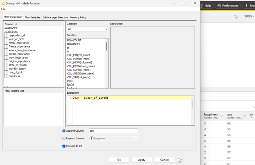Click the help question mark icon in dialog

pos(180,160)
